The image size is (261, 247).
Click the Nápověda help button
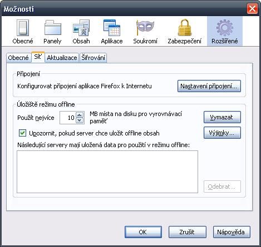(232, 232)
